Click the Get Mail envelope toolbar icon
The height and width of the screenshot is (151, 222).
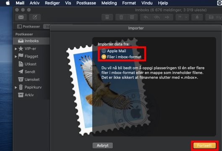tap(21, 17)
